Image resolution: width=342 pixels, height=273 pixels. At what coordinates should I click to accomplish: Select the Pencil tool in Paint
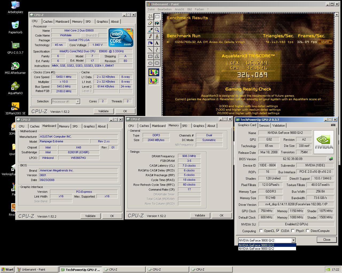(x=150, y=37)
